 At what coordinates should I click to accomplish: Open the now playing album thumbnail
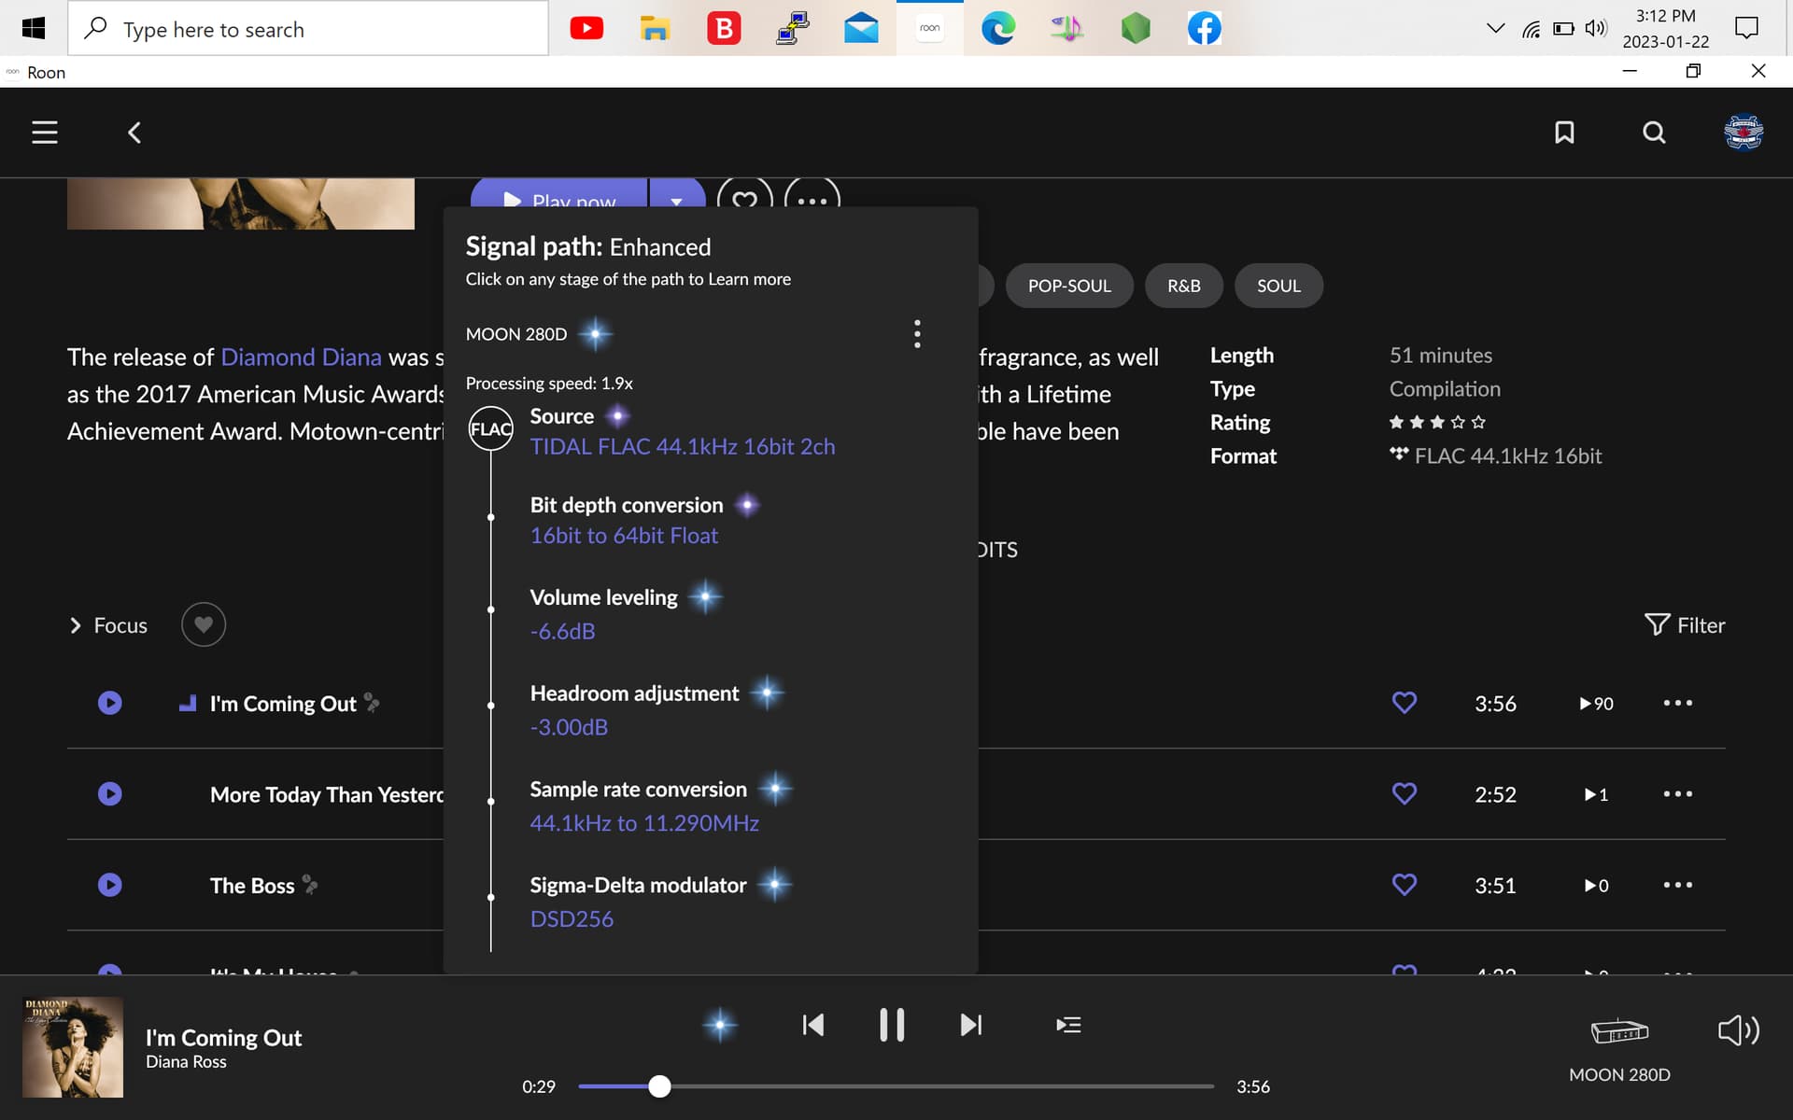click(x=73, y=1047)
